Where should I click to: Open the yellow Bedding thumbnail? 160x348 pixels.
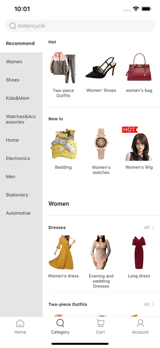coord(63,144)
